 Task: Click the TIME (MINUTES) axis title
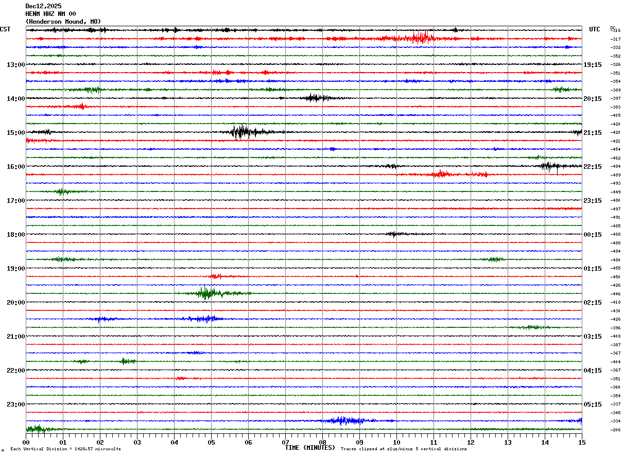pos(310,448)
